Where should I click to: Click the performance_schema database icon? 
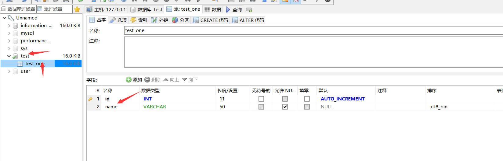click(x=16, y=41)
